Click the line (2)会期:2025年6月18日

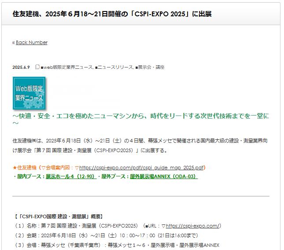(x=106, y=235)
